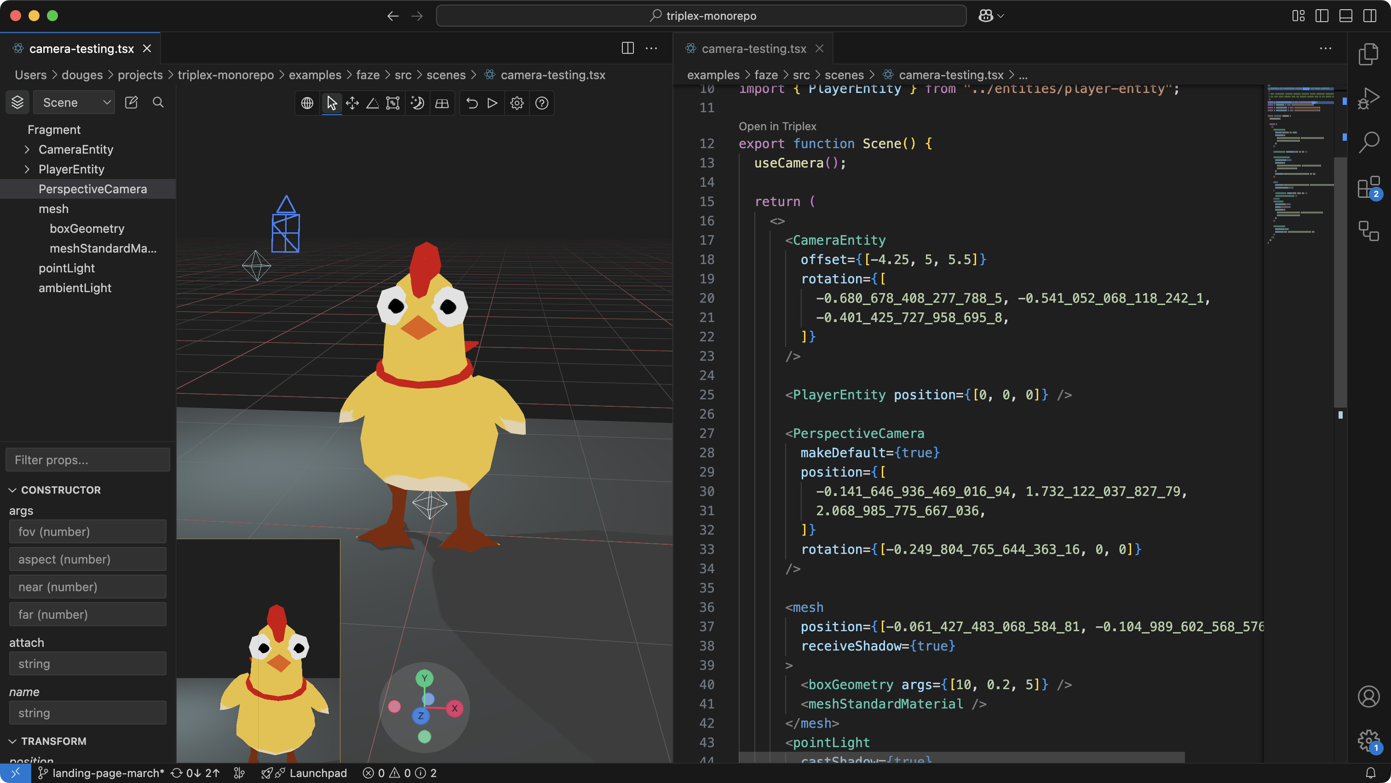Search scene elements magnifier icon
The image size is (1391, 783).
(x=158, y=103)
